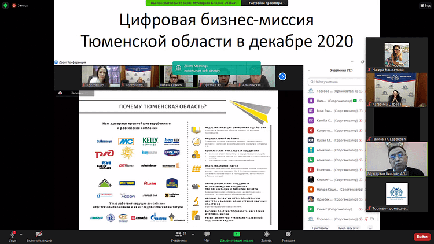Click red Е avatar for Екатерин...
434x244 pixels.
pos(311,170)
